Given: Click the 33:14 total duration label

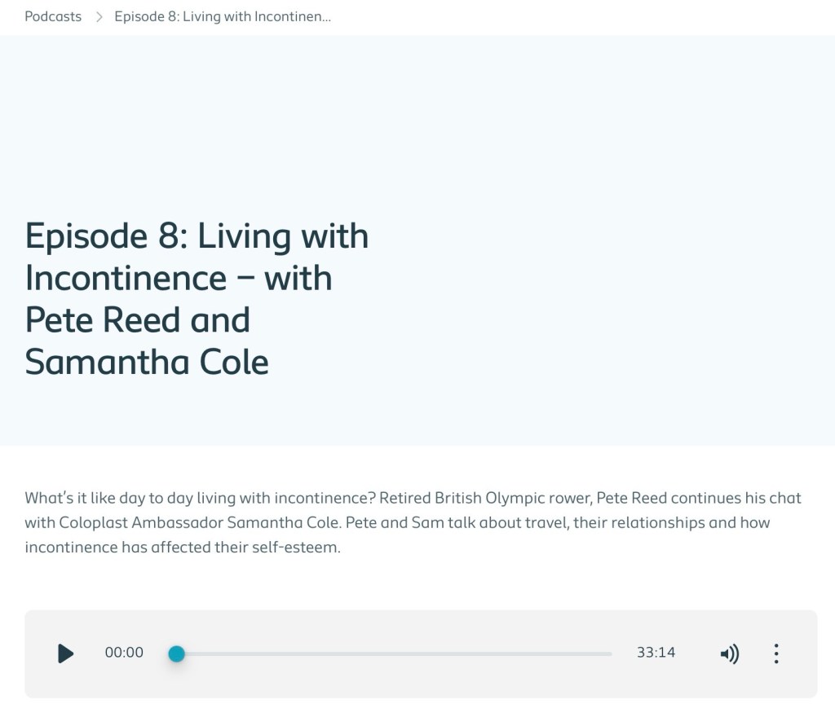Looking at the screenshot, I should point(656,653).
